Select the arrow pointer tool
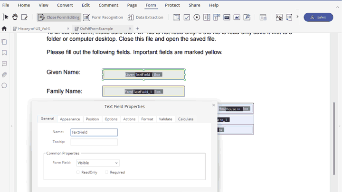Image resolution: width=342 pixels, height=192 pixels. tap(5, 17)
